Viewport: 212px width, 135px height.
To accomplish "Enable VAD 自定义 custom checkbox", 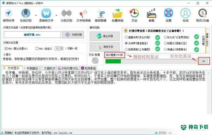I will (37, 49).
